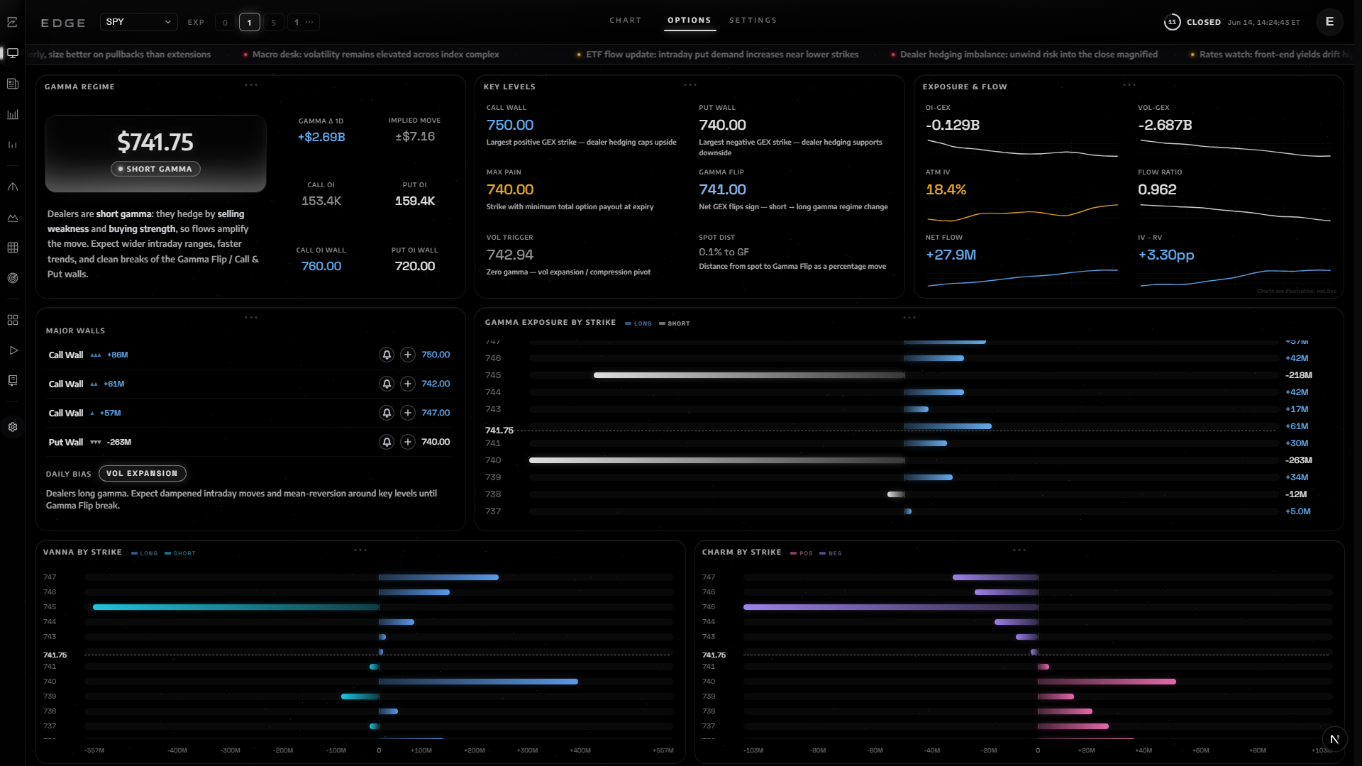Click the SHORT GAMMA regime badge
This screenshot has width=1362, height=766.
(x=155, y=169)
